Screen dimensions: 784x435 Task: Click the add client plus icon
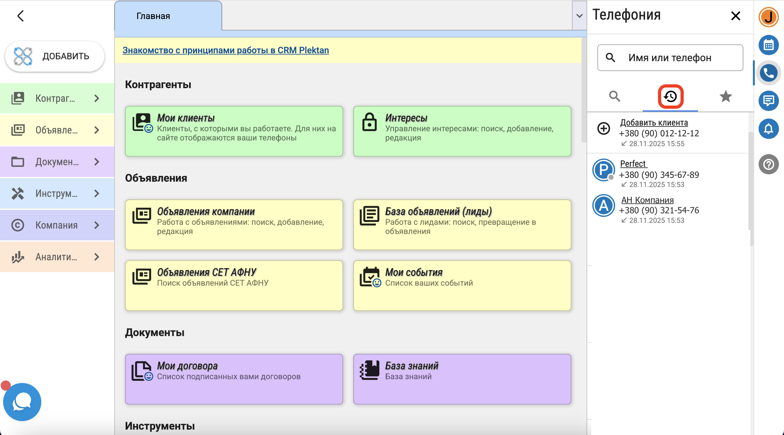(604, 128)
